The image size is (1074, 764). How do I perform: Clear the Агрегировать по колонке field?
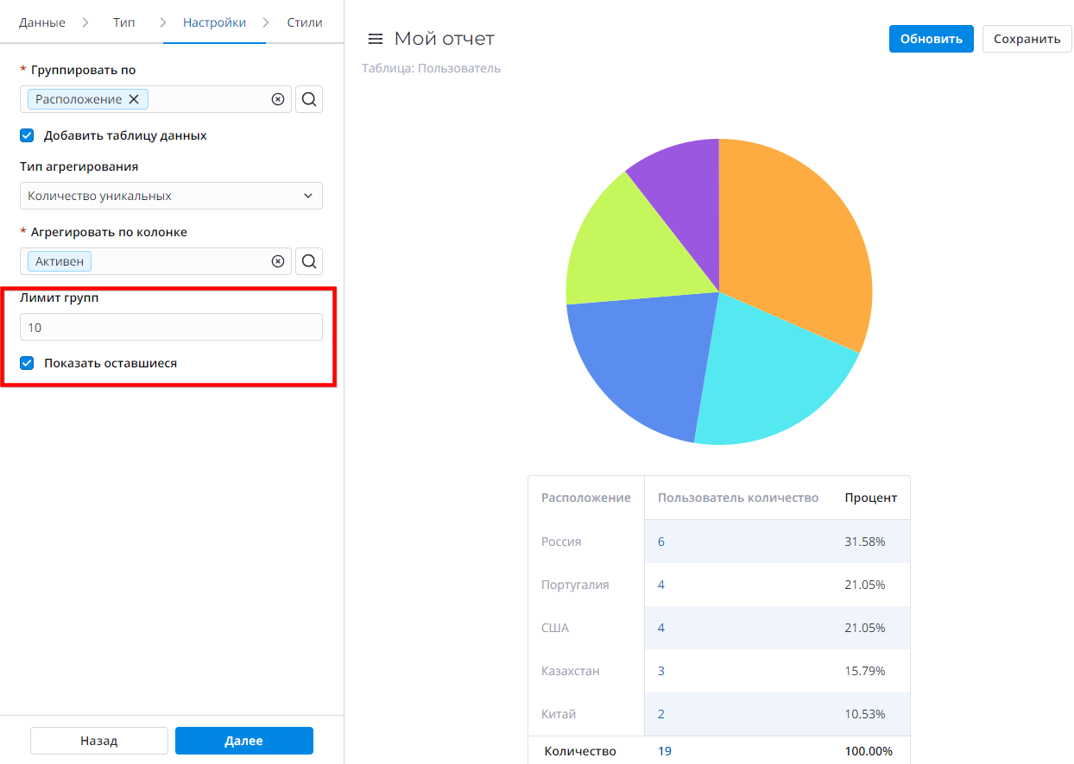tap(278, 261)
